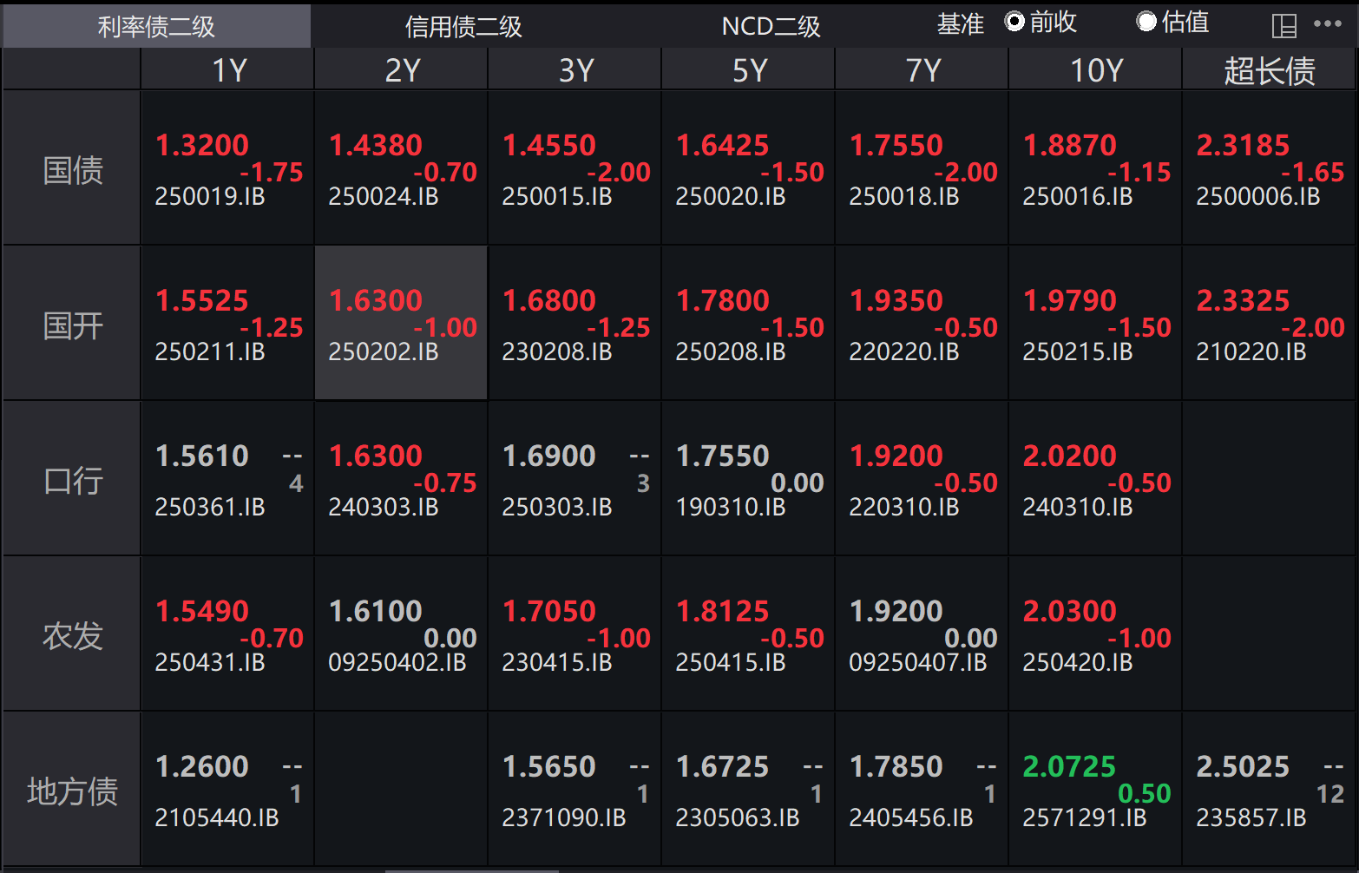Click the 1Y column header
1359x873 pixels.
[x=229, y=70]
